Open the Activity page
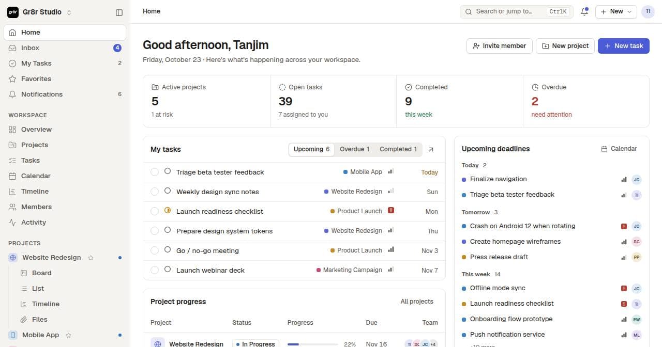This screenshot has height=347, width=662. click(65, 222)
